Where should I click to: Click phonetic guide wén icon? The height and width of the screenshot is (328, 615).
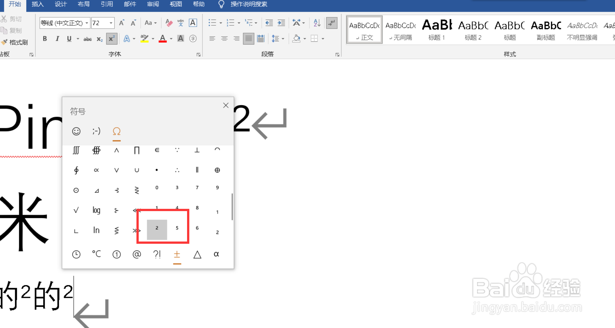[x=181, y=23]
